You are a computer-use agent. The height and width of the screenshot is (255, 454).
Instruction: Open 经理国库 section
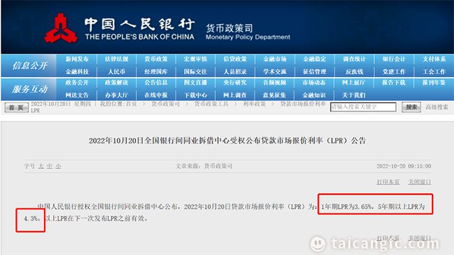tap(156, 72)
